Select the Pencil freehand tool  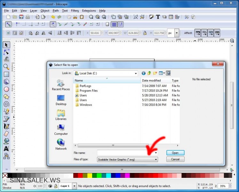tap(6, 111)
